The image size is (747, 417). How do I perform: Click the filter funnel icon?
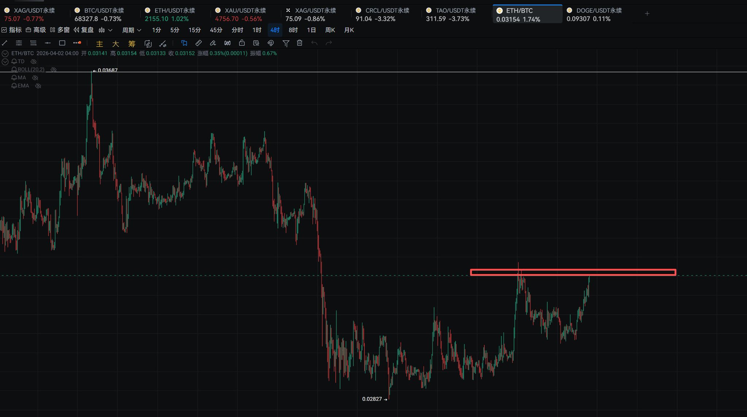(x=286, y=43)
